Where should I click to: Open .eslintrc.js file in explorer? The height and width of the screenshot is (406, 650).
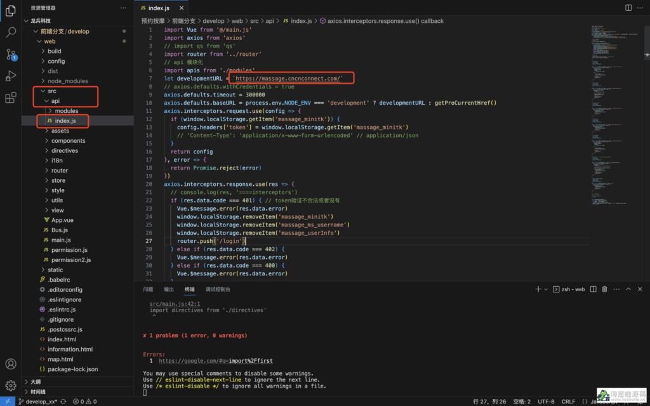click(62, 310)
